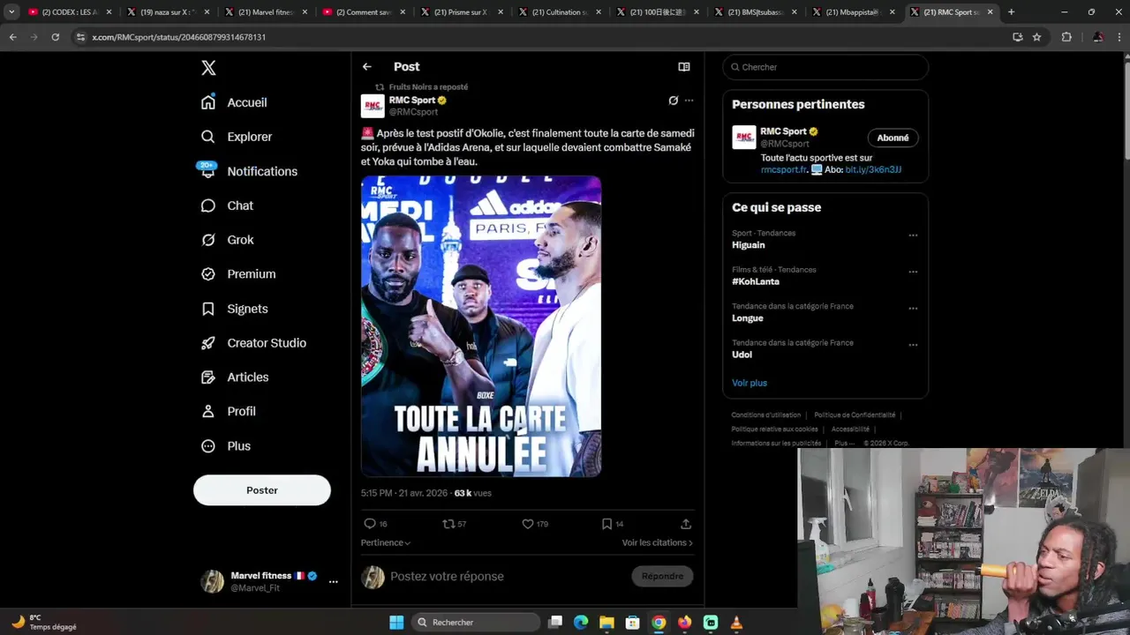Open File Explorer from the taskbar
Viewport: 1130px width, 635px height.
[606, 623]
